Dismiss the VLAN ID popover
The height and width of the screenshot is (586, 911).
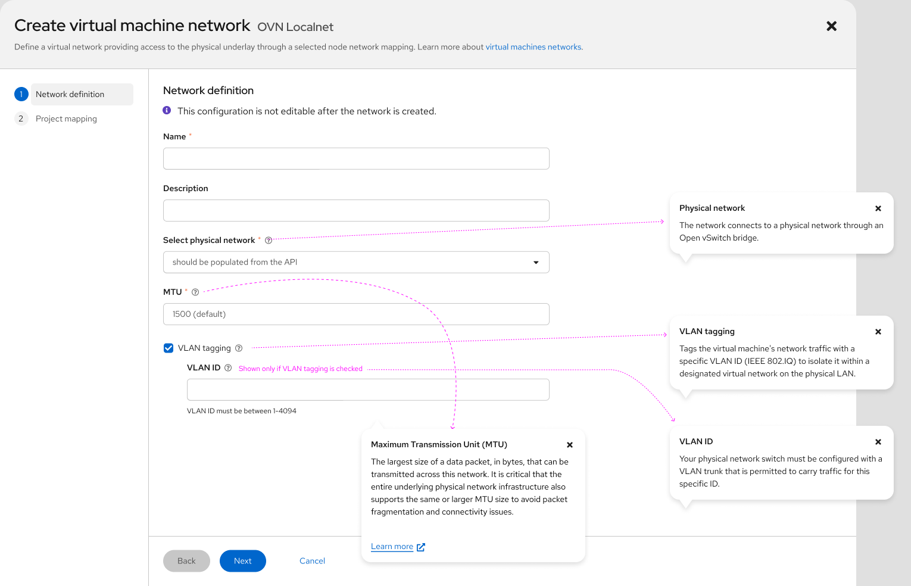[x=878, y=442]
